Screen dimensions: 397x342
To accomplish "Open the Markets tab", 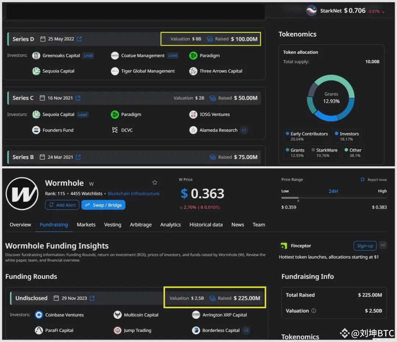I will (86, 225).
